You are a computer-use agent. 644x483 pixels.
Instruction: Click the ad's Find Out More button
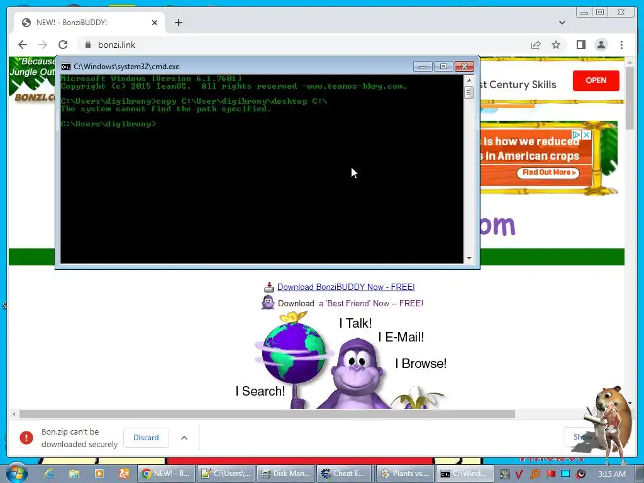click(x=548, y=172)
